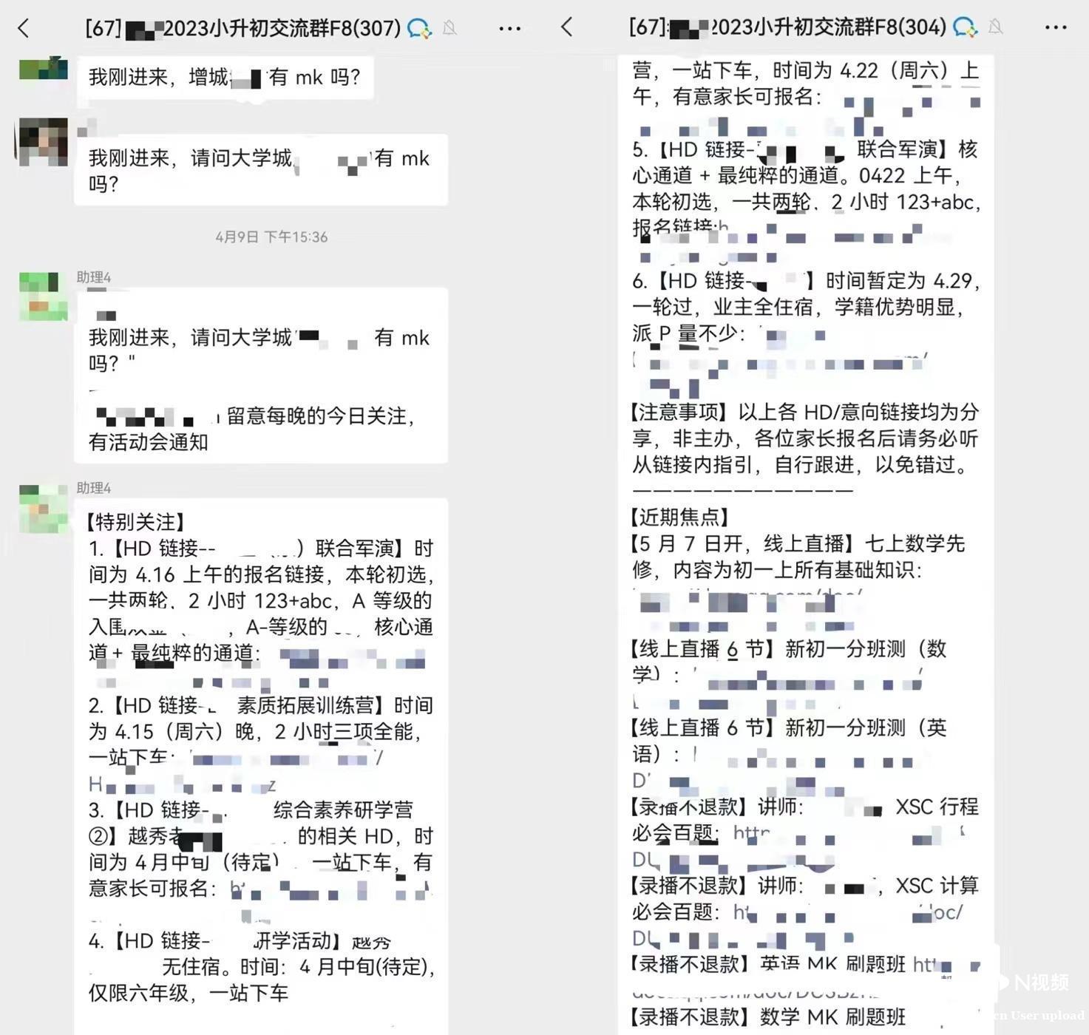Open the F8(304) group chat title

pos(787,27)
